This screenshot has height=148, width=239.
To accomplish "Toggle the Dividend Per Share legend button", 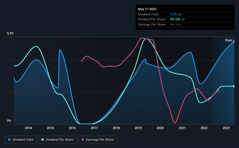I will click(x=57, y=140).
